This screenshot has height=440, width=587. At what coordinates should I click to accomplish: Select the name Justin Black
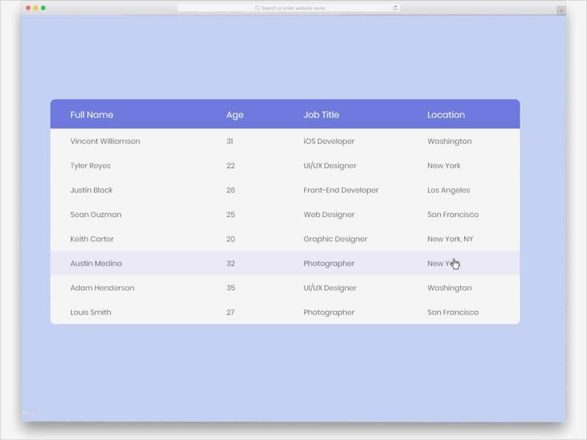[92, 190]
